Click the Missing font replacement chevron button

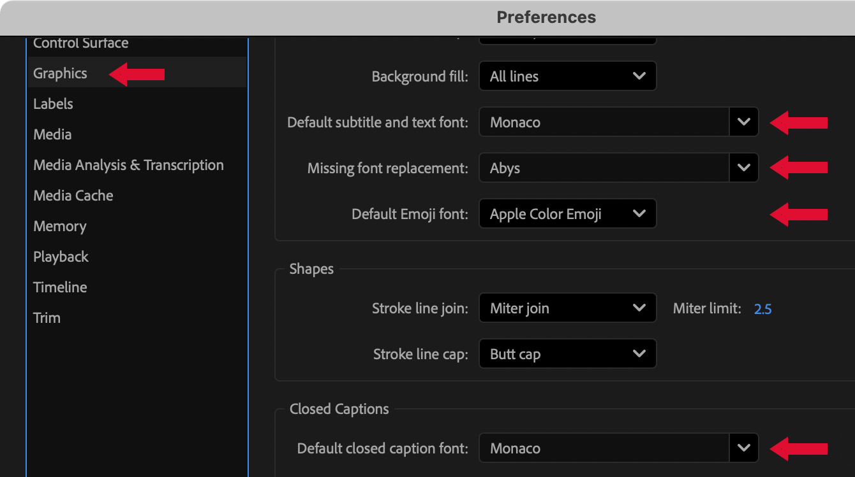click(x=743, y=168)
